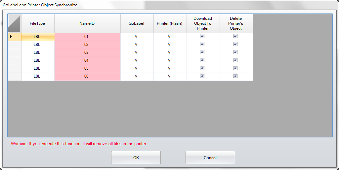The image size is (339, 170).
Task: Click the LBL FileType cell in row 03
Action: click(x=38, y=53)
